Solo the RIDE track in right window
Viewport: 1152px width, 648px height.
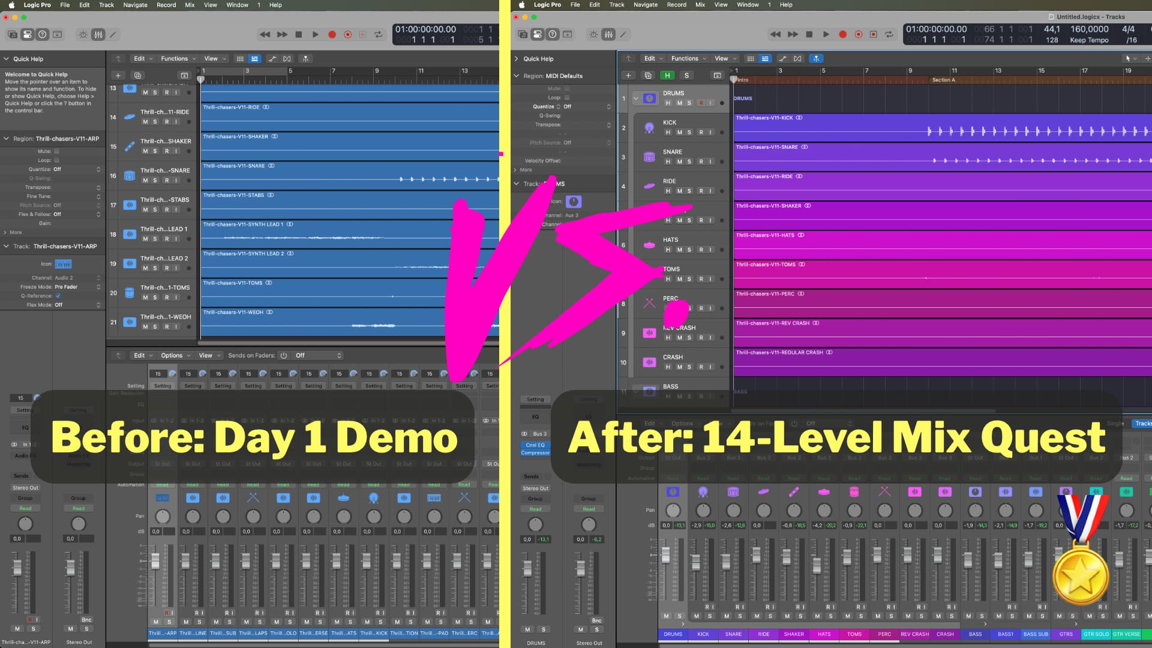tap(689, 191)
